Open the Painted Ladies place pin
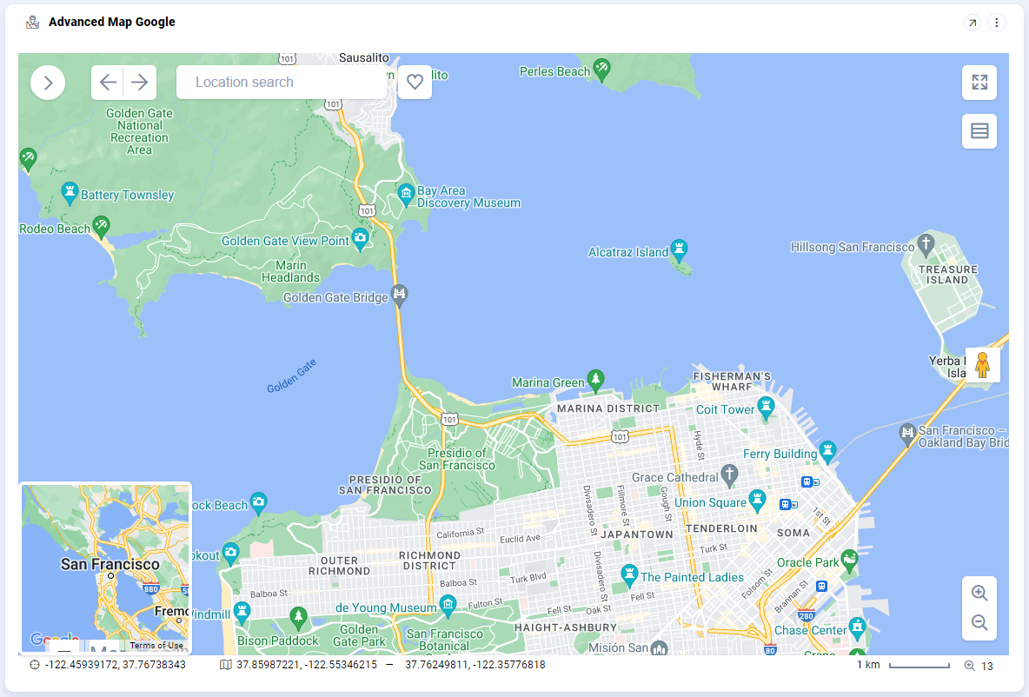1029x697 pixels. 629,574
